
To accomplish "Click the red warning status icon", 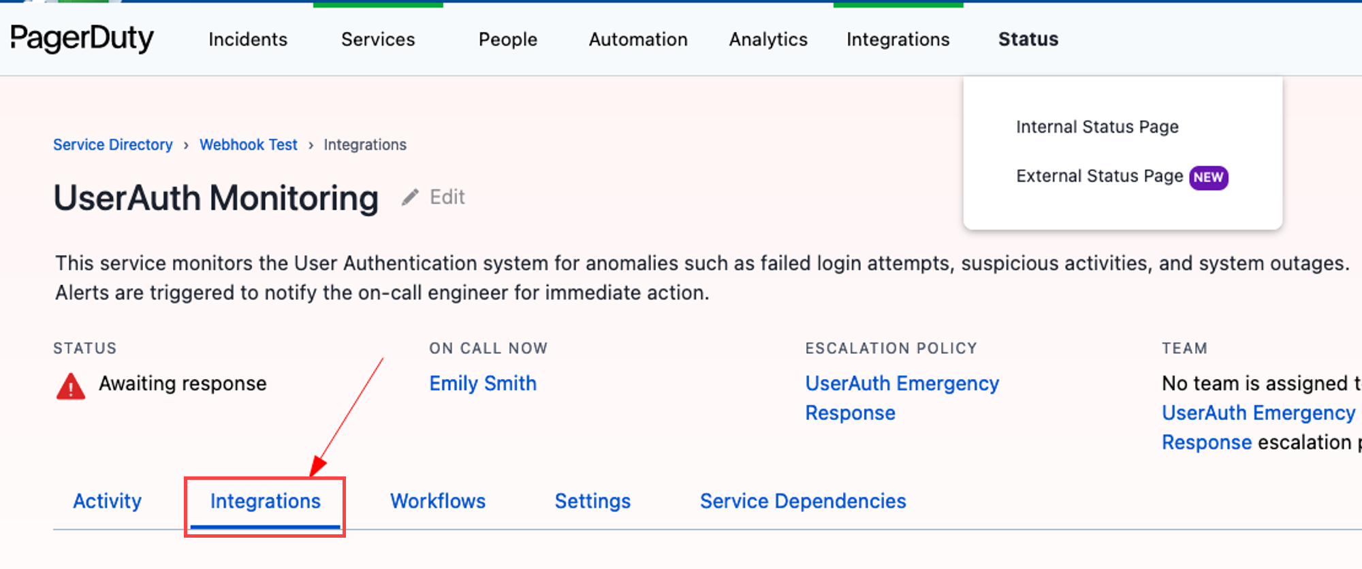I will pyautogui.click(x=71, y=386).
